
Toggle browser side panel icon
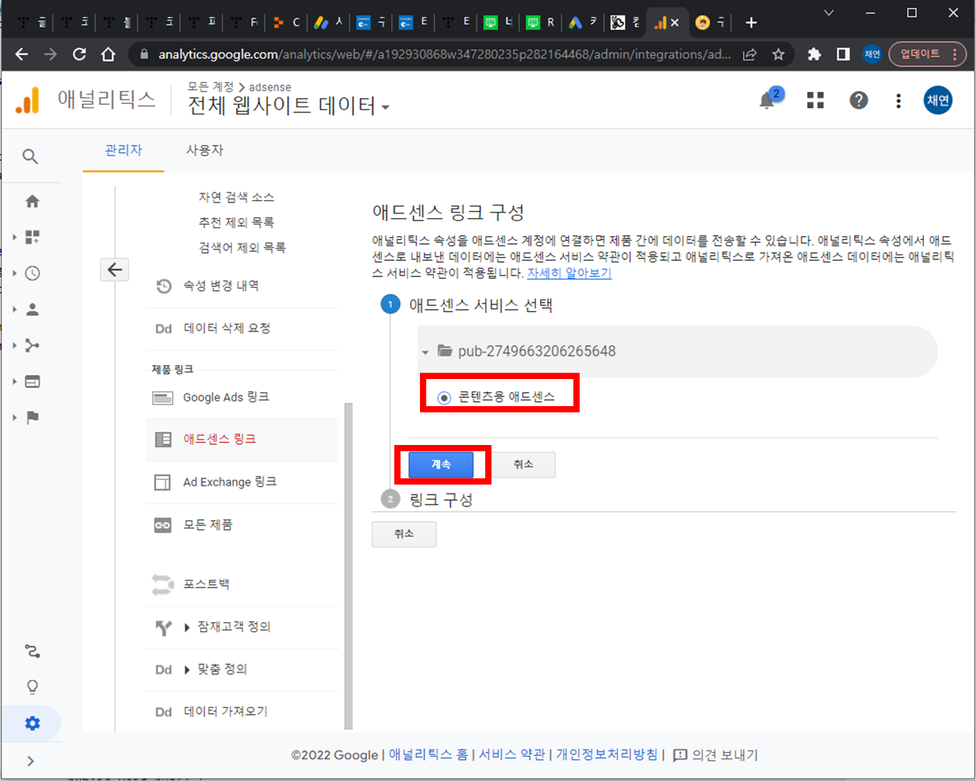tap(843, 54)
